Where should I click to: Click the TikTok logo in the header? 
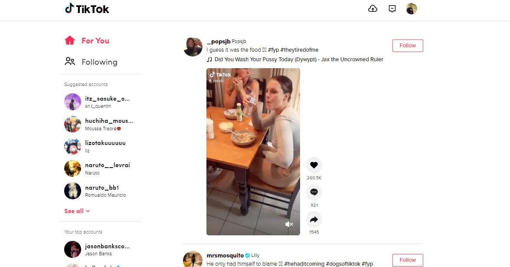(x=87, y=9)
